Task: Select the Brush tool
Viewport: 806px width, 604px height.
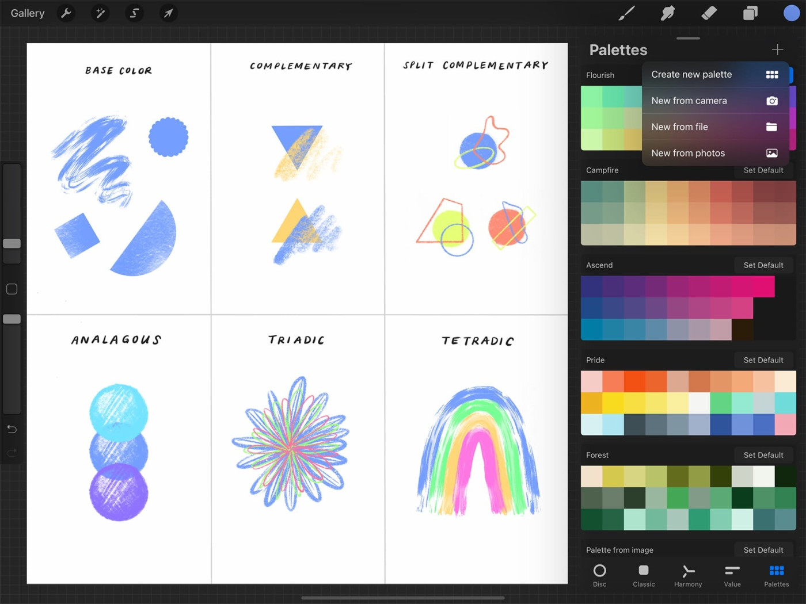Action: pyautogui.click(x=626, y=13)
